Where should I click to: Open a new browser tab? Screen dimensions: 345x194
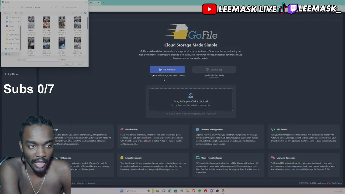(103, 3)
